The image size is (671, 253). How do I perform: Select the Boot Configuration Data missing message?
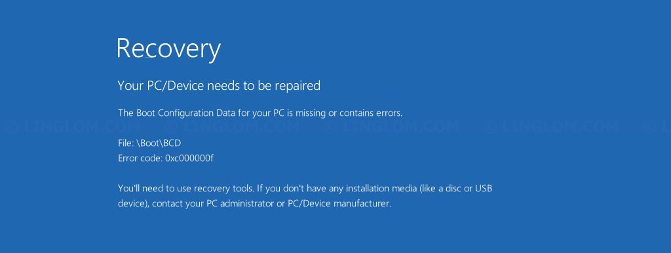pos(260,113)
